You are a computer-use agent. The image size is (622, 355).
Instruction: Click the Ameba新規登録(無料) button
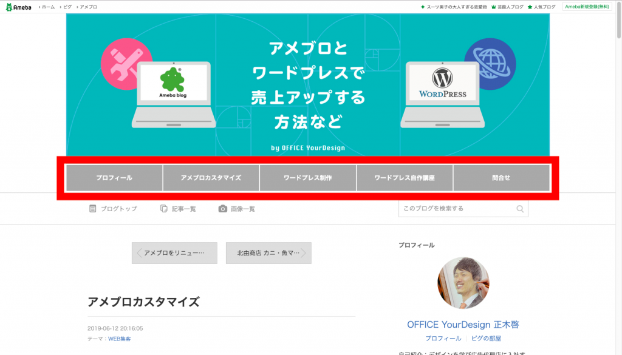(x=586, y=7)
